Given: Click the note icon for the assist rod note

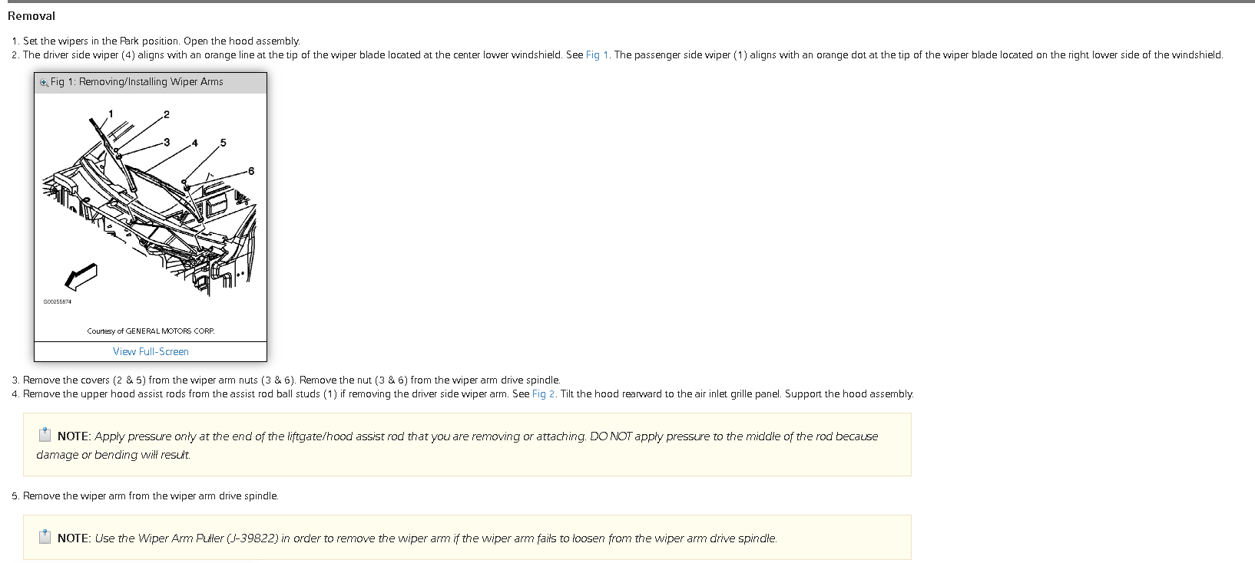Looking at the screenshot, I should tap(45, 435).
